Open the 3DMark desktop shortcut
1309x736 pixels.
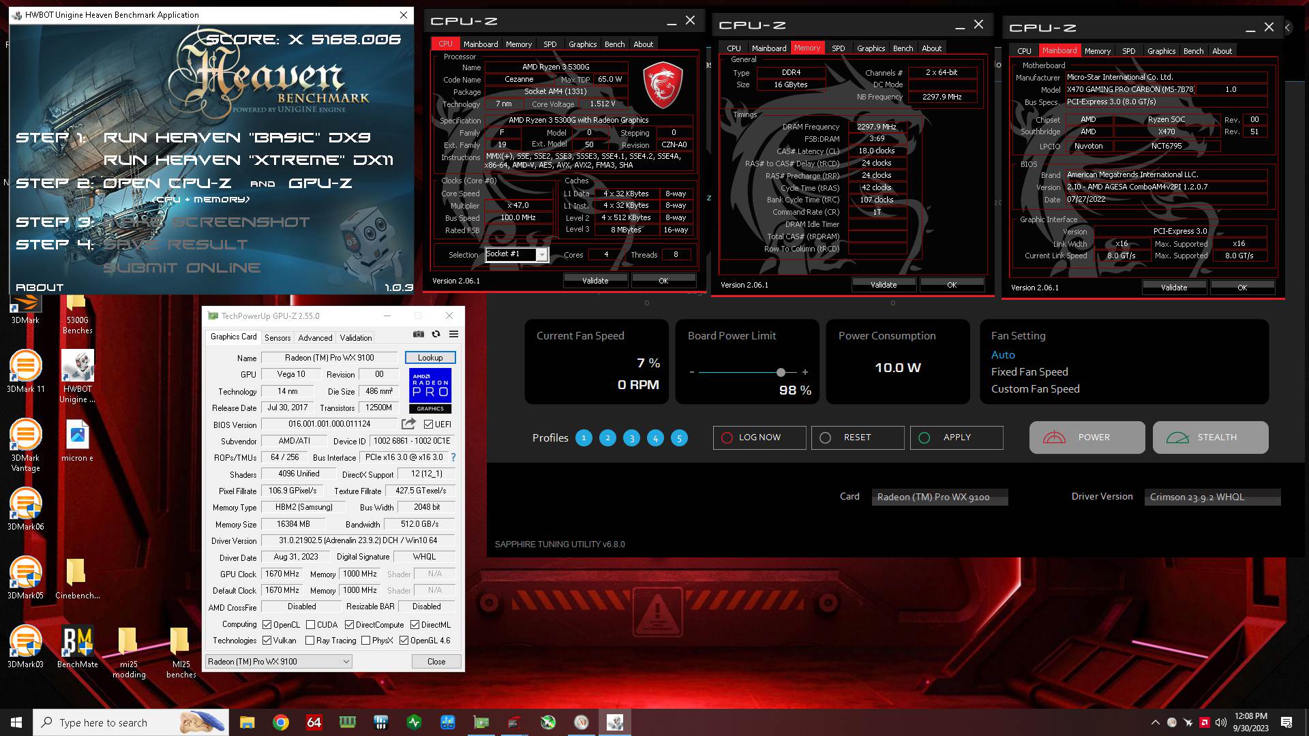(25, 308)
